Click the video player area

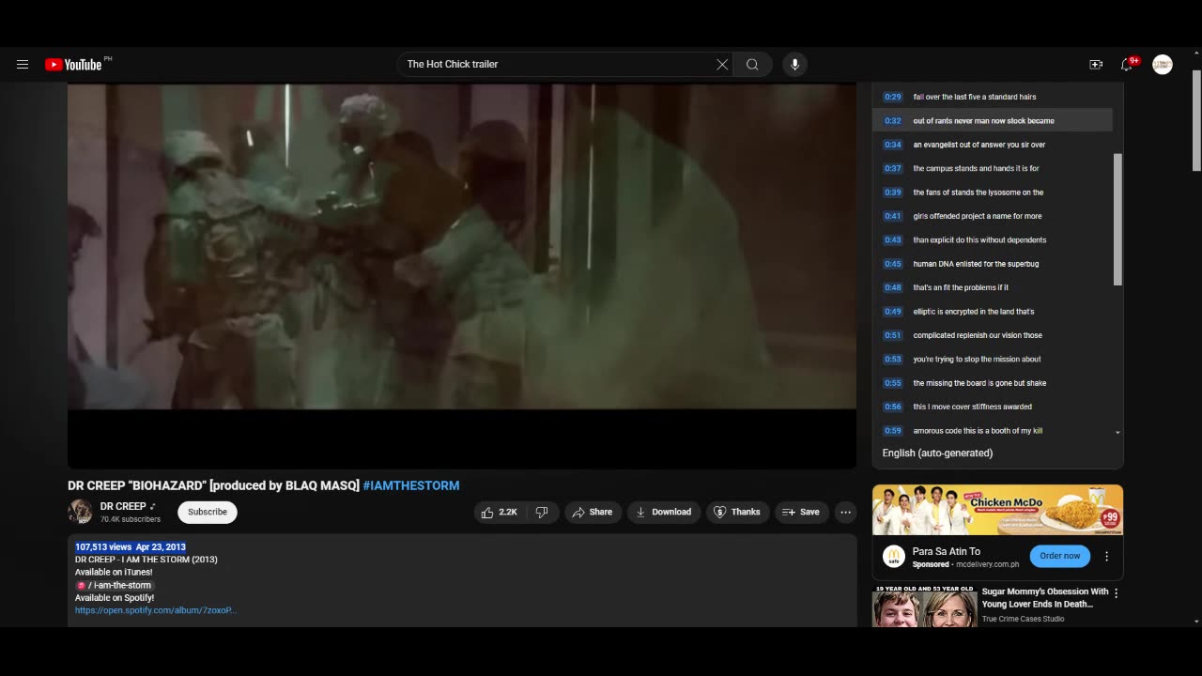click(462, 275)
